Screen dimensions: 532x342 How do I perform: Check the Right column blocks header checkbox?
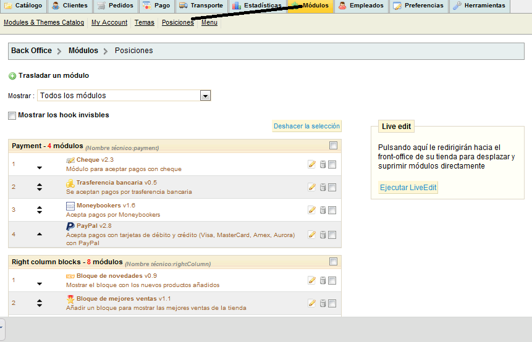[333, 261]
